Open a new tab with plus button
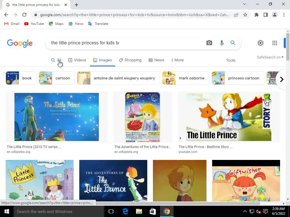The image size is (290, 217). coord(76,5)
